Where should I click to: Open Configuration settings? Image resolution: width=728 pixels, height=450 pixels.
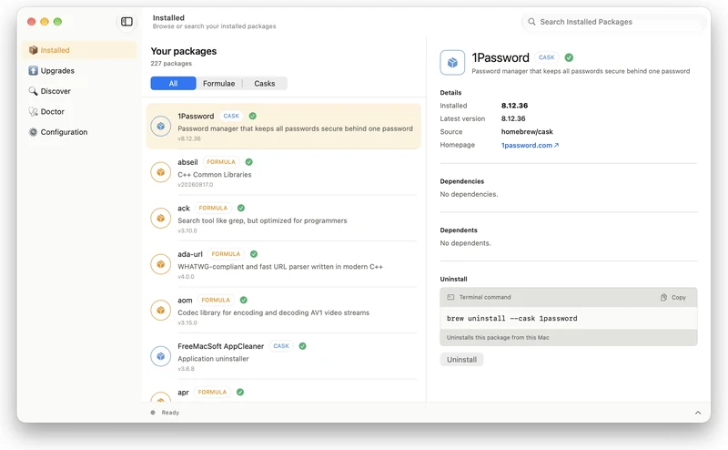pos(79,132)
